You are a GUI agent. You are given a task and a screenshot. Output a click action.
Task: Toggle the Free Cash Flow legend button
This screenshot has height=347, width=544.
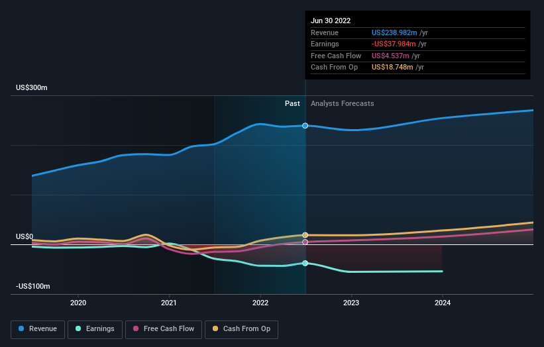coord(164,329)
